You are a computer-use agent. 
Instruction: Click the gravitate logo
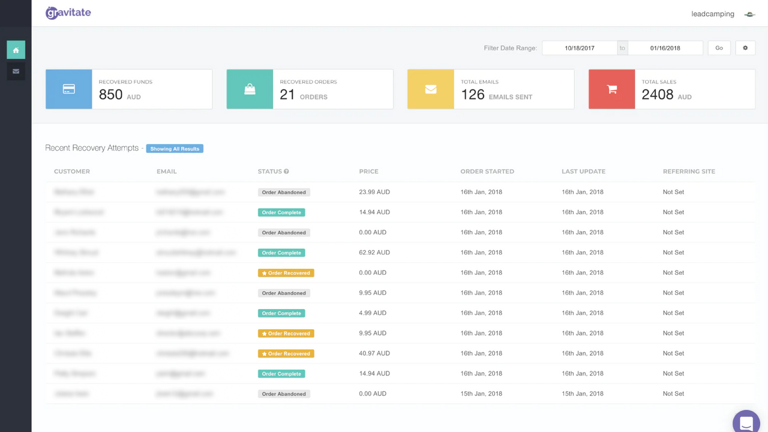click(68, 13)
